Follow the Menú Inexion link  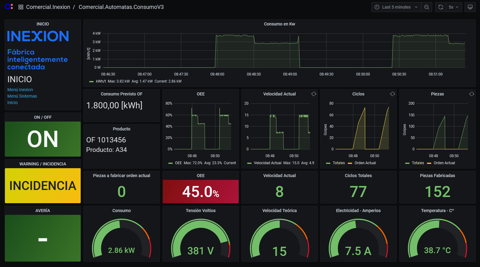click(x=20, y=90)
